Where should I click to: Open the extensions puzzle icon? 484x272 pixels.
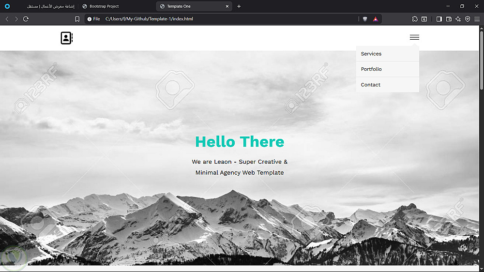415,19
